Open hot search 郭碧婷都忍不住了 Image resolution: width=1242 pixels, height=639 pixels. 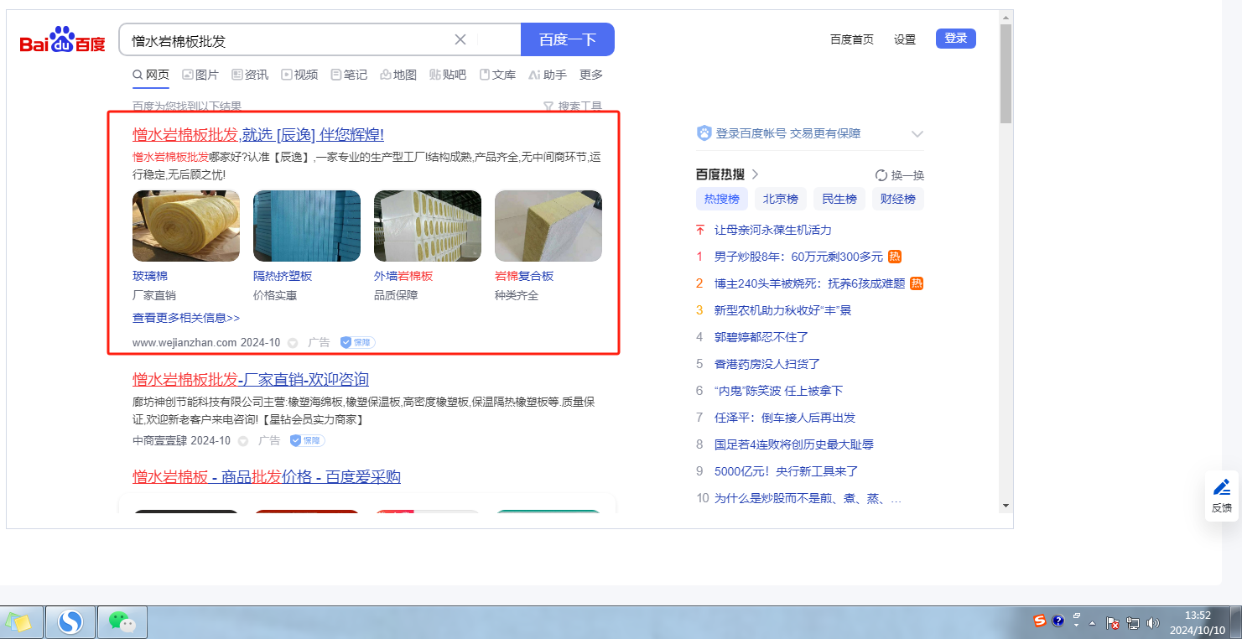[761, 337]
